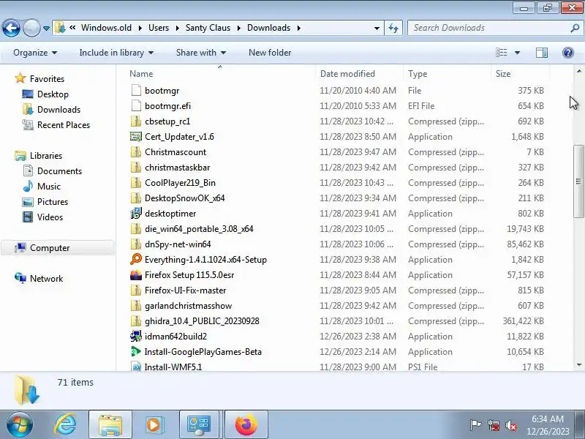The height and width of the screenshot is (439, 585).
Task: Open Music library icon
Action: [x=28, y=186]
